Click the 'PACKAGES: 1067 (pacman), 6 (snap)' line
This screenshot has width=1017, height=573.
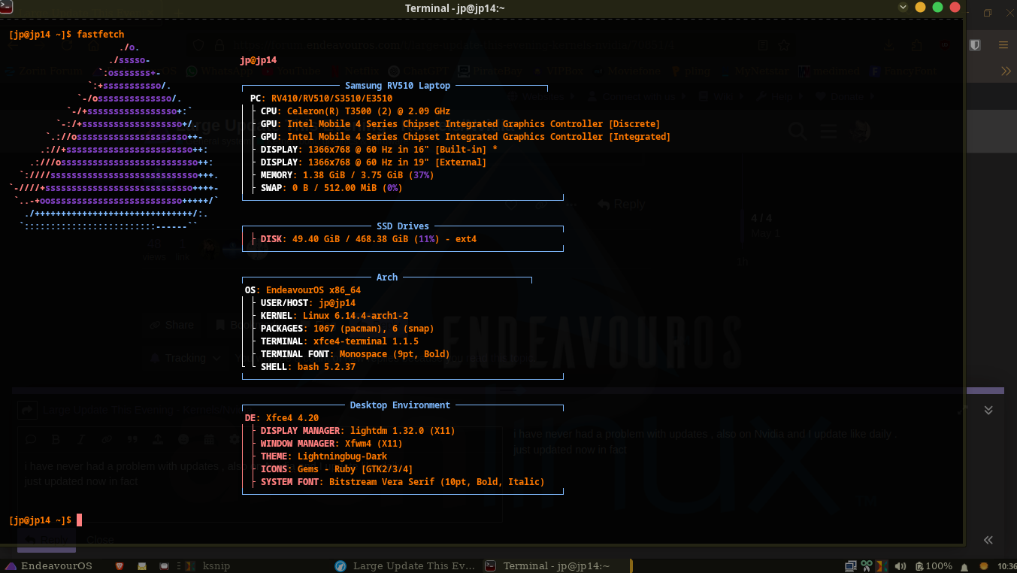(347, 329)
